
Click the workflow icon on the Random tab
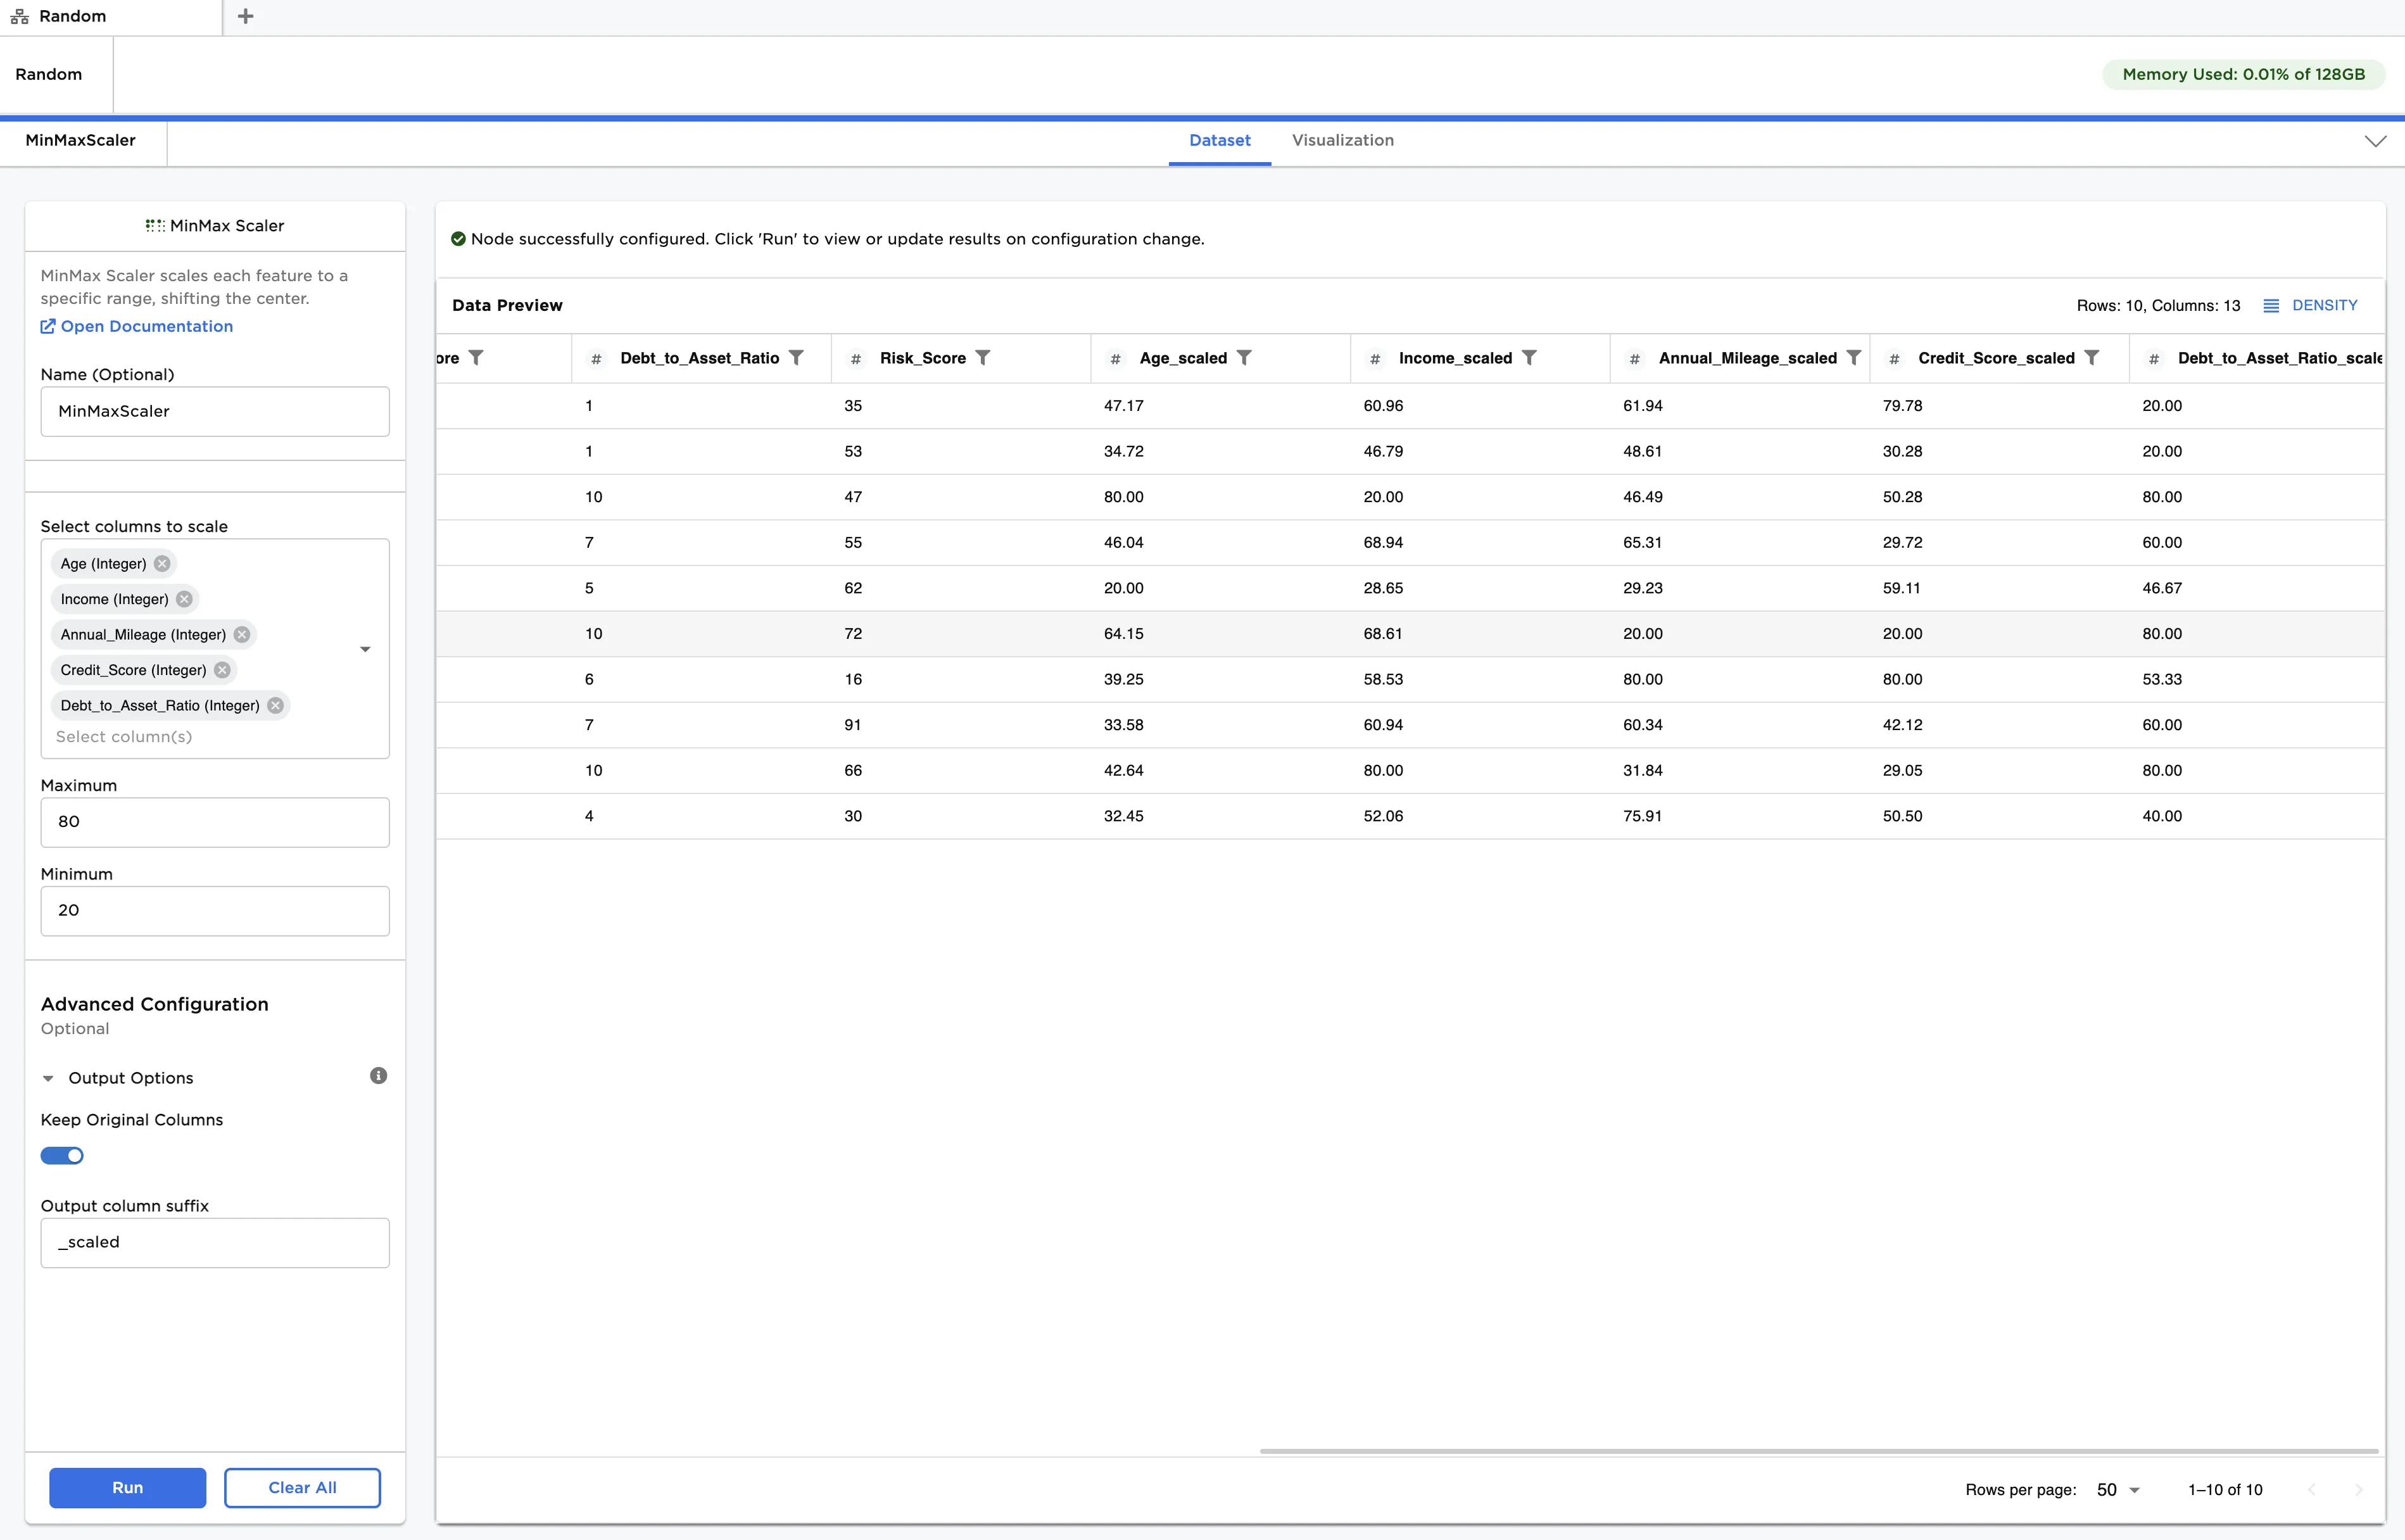pyautogui.click(x=19, y=16)
